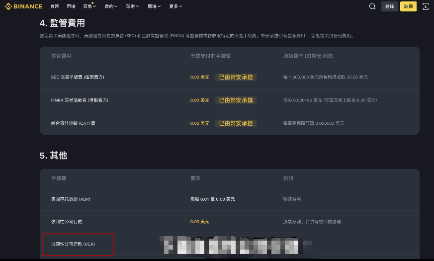
Task: Select the 美國存託憑證 (ADR) row label
Action: [x=71, y=199]
